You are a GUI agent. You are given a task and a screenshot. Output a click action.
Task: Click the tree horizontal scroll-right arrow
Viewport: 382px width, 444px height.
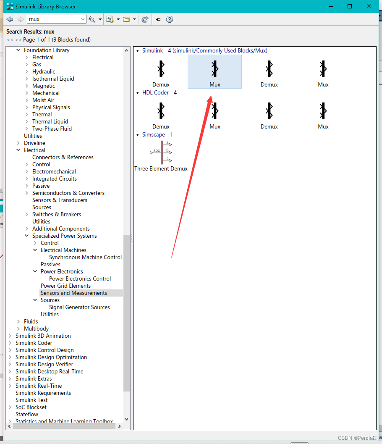[120, 426]
